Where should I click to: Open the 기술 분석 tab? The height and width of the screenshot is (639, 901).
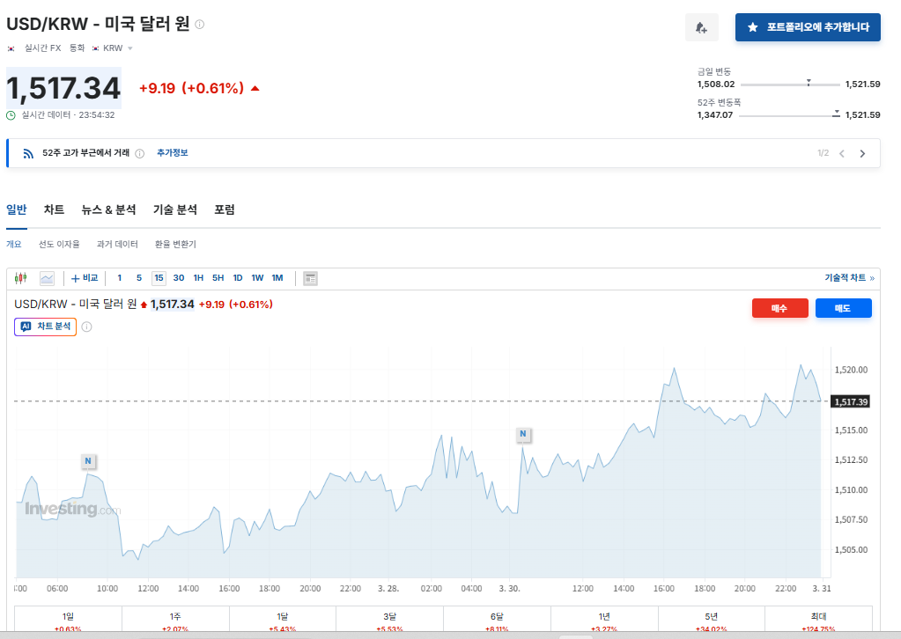pos(174,209)
